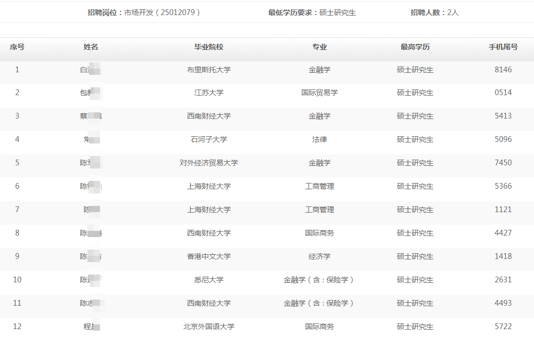
Task: Click the 国际贸易学 major cell
Action: pyautogui.click(x=319, y=93)
